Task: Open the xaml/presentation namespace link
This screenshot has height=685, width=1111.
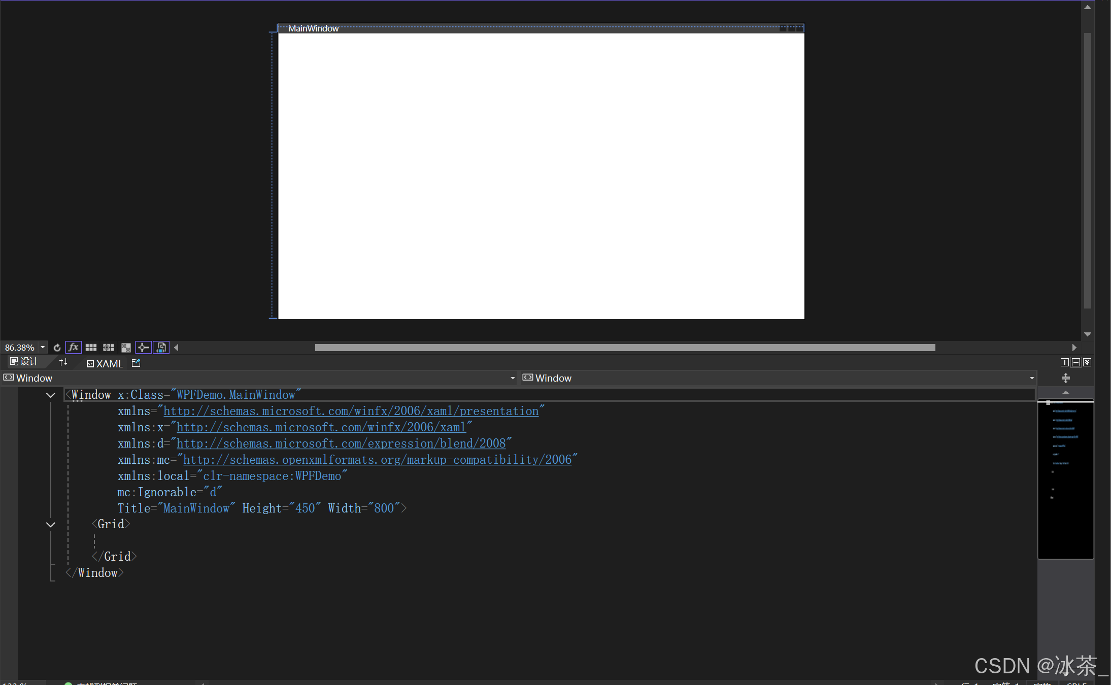Action: click(x=351, y=412)
